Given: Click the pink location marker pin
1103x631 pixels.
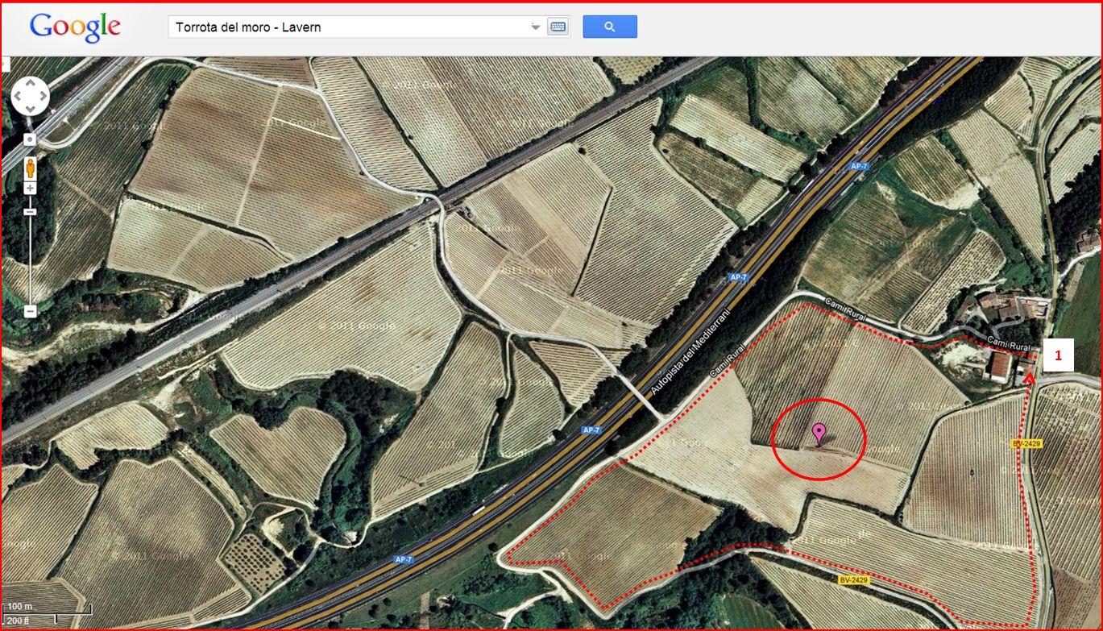Looking at the screenshot, I should point(819,432).
